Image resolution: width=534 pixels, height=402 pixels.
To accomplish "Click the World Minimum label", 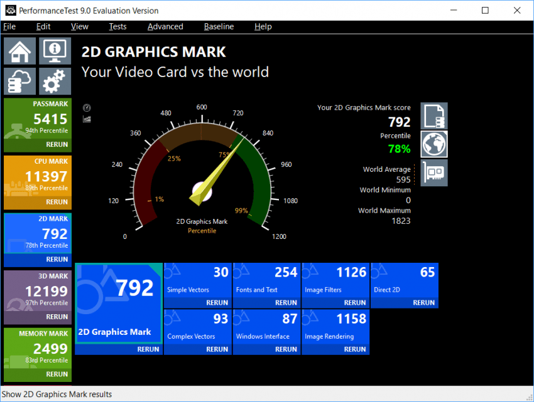I will point(385,190).
